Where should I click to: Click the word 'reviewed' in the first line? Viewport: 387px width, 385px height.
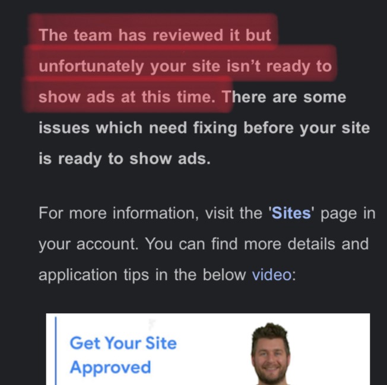188,35
